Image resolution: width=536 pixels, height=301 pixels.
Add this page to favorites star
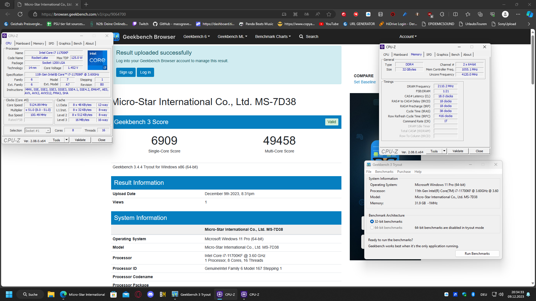tap(329, 14)
